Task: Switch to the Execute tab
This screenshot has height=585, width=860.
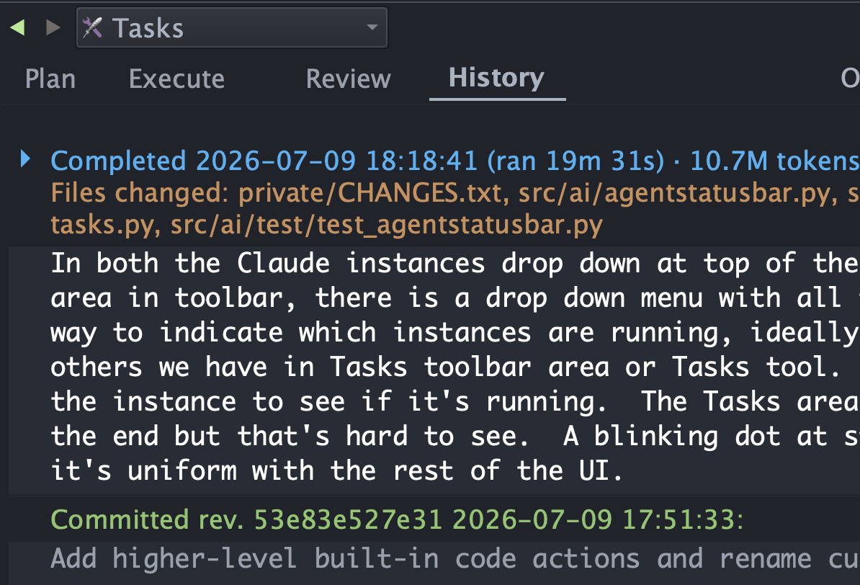Action: 176,79
